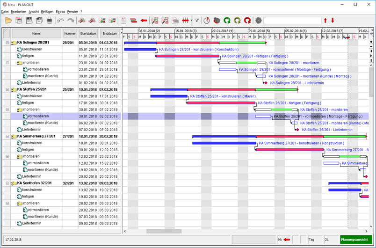The image size is (376, 248).
Task: Click the red left arrow toolbar icon
Action: coord(144,21)
